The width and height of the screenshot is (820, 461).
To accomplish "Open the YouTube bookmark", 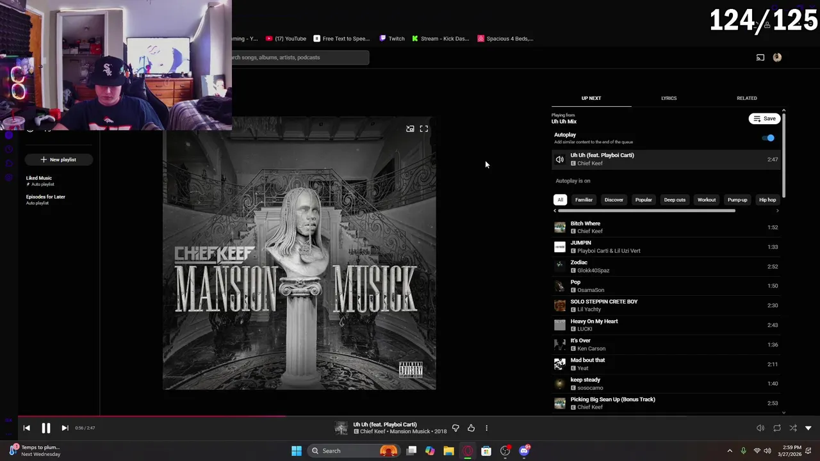I will point(286,38).
